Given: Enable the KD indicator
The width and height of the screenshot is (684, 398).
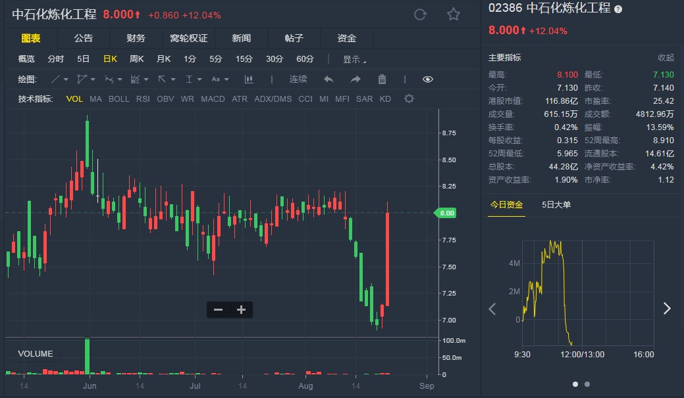Looking at the screenshot, I should pyautogui.click(x=385, y=99).
